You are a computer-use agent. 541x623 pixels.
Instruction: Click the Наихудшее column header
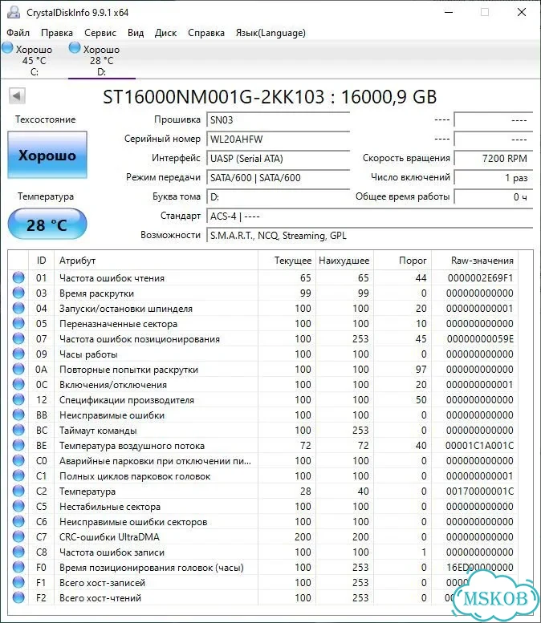(x=344, y=261)
